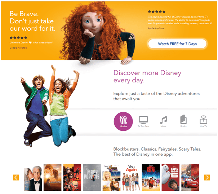Open the Google Play Store link
Screen dimensions: 218x194
(x=18, y=48)
